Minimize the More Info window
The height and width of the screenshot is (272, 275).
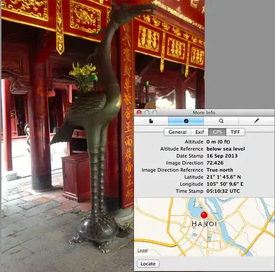click(x=147, y=112)
